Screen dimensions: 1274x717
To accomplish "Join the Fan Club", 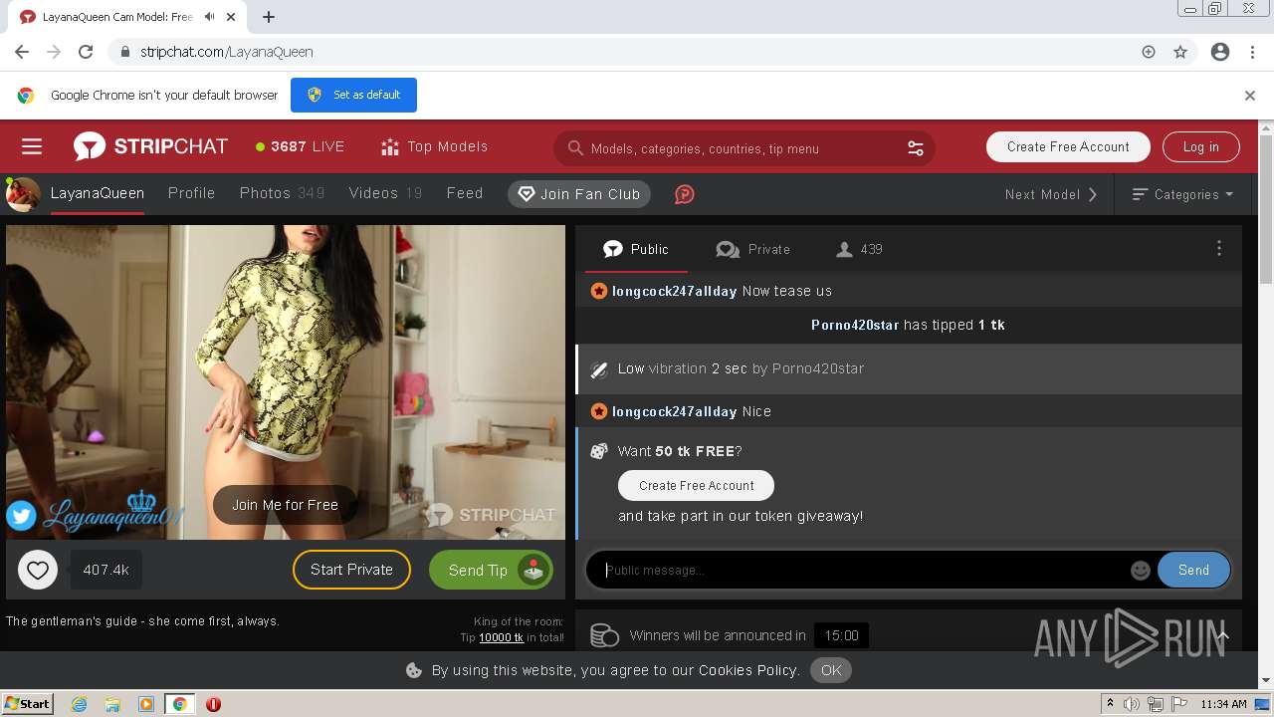I will click(579, 194).
